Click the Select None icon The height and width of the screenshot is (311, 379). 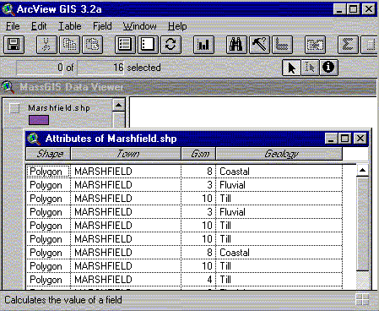(148, 45)
